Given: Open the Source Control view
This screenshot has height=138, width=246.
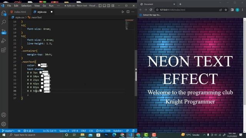Looking at the screenshot, I should click(x=3, y=31).
